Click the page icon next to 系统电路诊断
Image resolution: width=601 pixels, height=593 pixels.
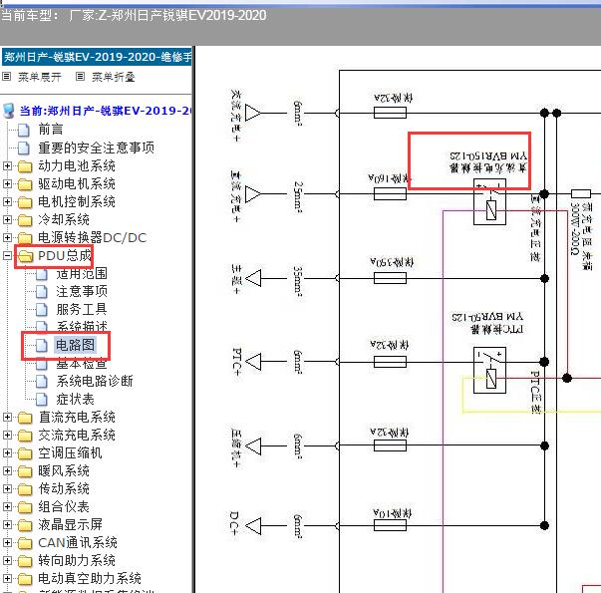tap(42, 382)
